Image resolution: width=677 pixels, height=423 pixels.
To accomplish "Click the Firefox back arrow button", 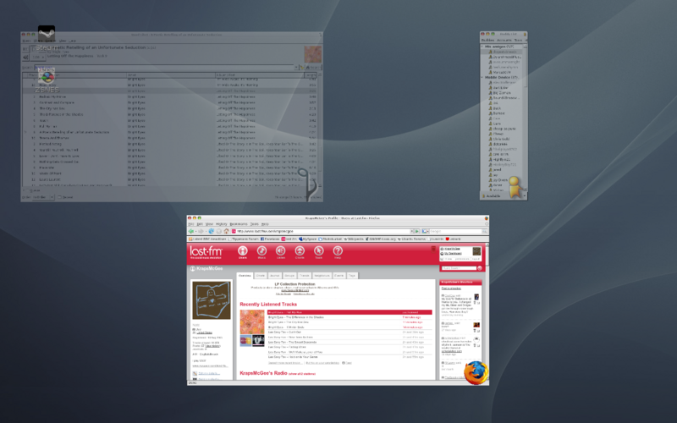I will [x=192, y=231].
